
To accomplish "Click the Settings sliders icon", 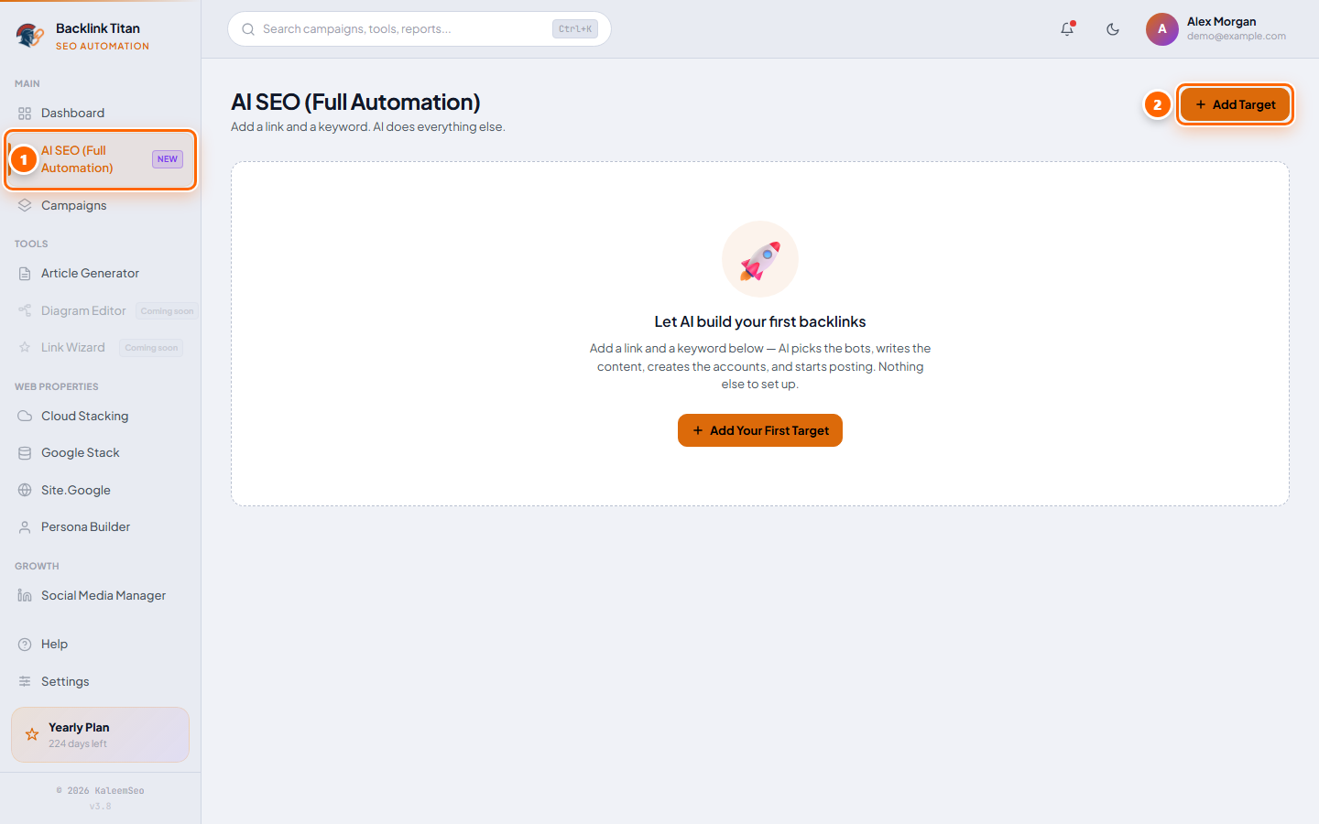I will click(25, 681).
